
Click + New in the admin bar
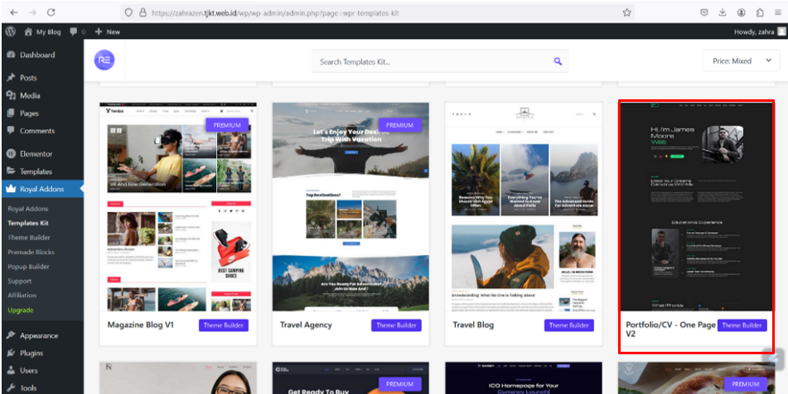pyautogui.click(x=108, y=31)
